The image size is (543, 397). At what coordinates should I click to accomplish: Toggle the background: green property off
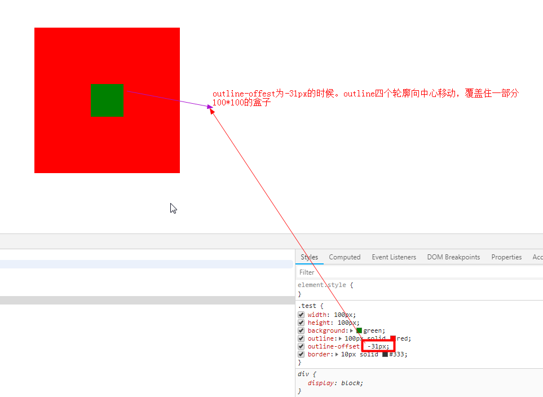point(301,330)
